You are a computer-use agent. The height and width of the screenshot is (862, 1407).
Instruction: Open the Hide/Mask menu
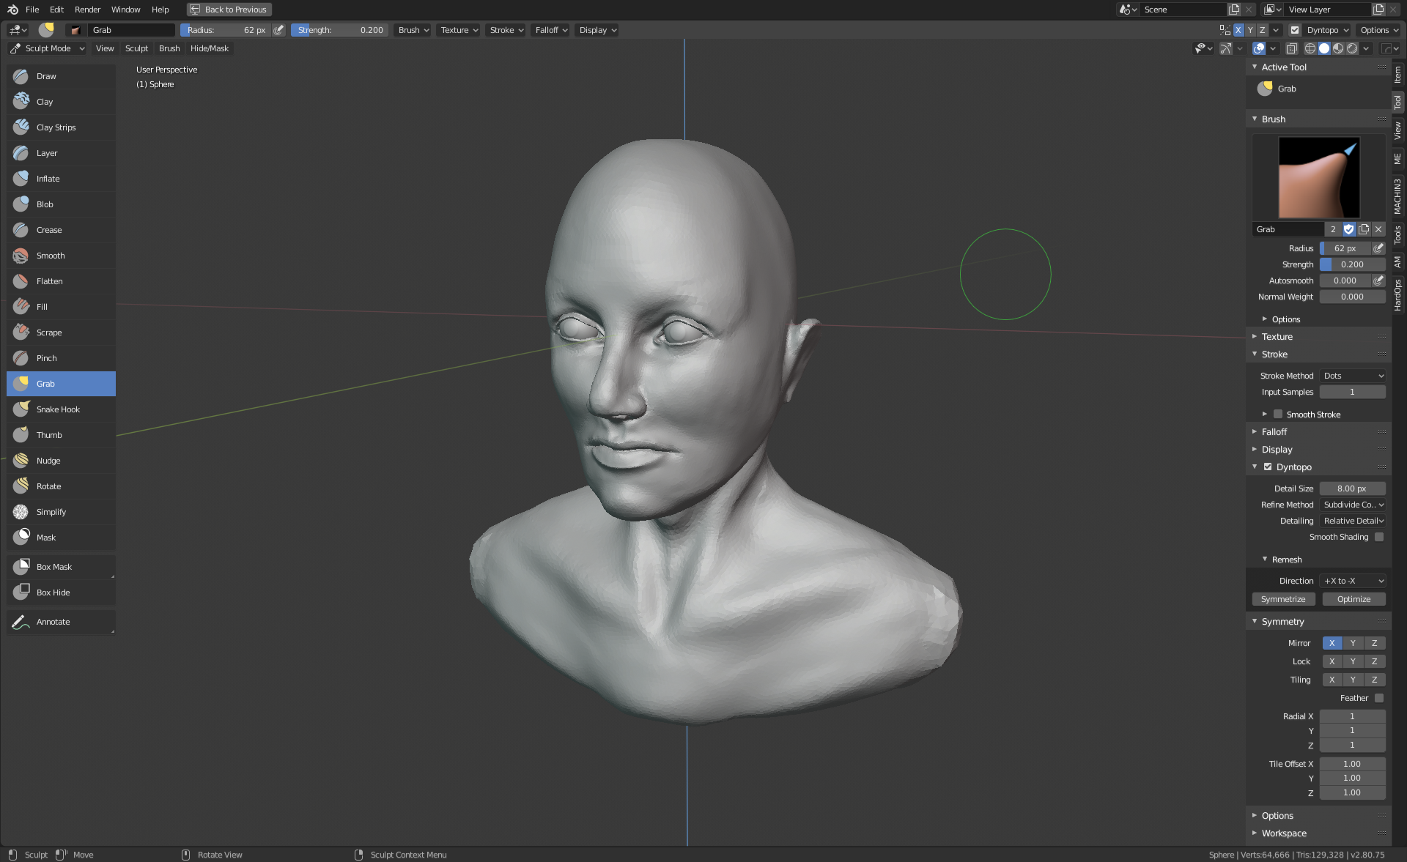click(210, 48)
